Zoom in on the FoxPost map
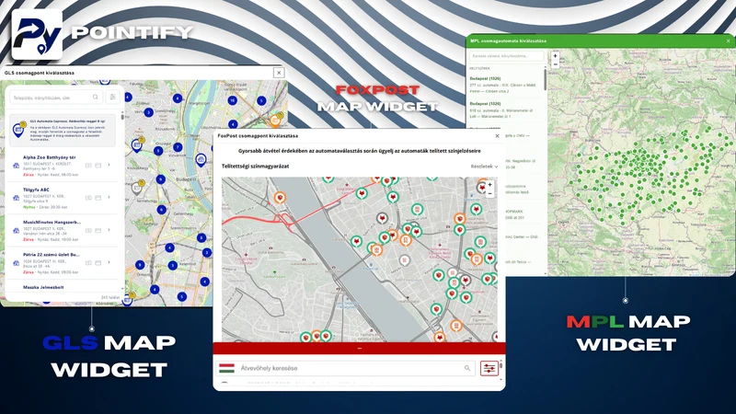Screen dimensions: 736x414 489,185
